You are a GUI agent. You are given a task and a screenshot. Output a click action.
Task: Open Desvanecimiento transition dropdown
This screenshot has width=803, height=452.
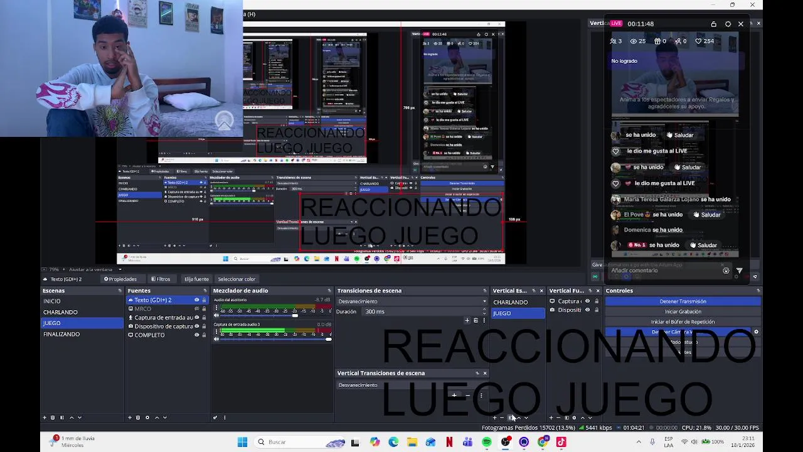pos(412,301)
